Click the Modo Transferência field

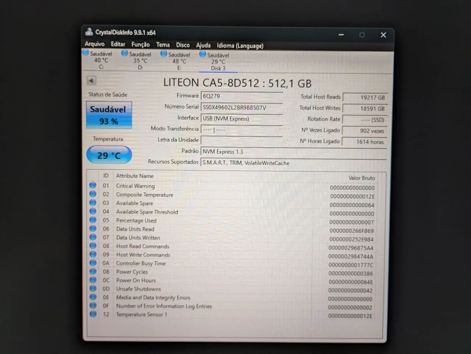pos(242,130)
